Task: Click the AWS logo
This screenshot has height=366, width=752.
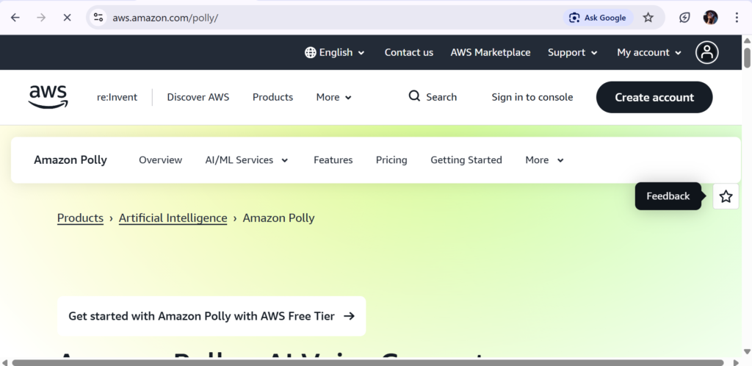Action: pyautogui.click(x=48, y=97)
